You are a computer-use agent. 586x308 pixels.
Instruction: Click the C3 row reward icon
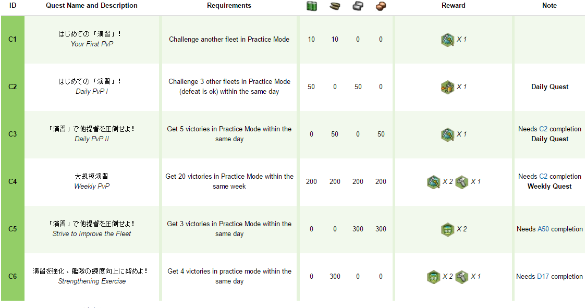tap(447, 134)
